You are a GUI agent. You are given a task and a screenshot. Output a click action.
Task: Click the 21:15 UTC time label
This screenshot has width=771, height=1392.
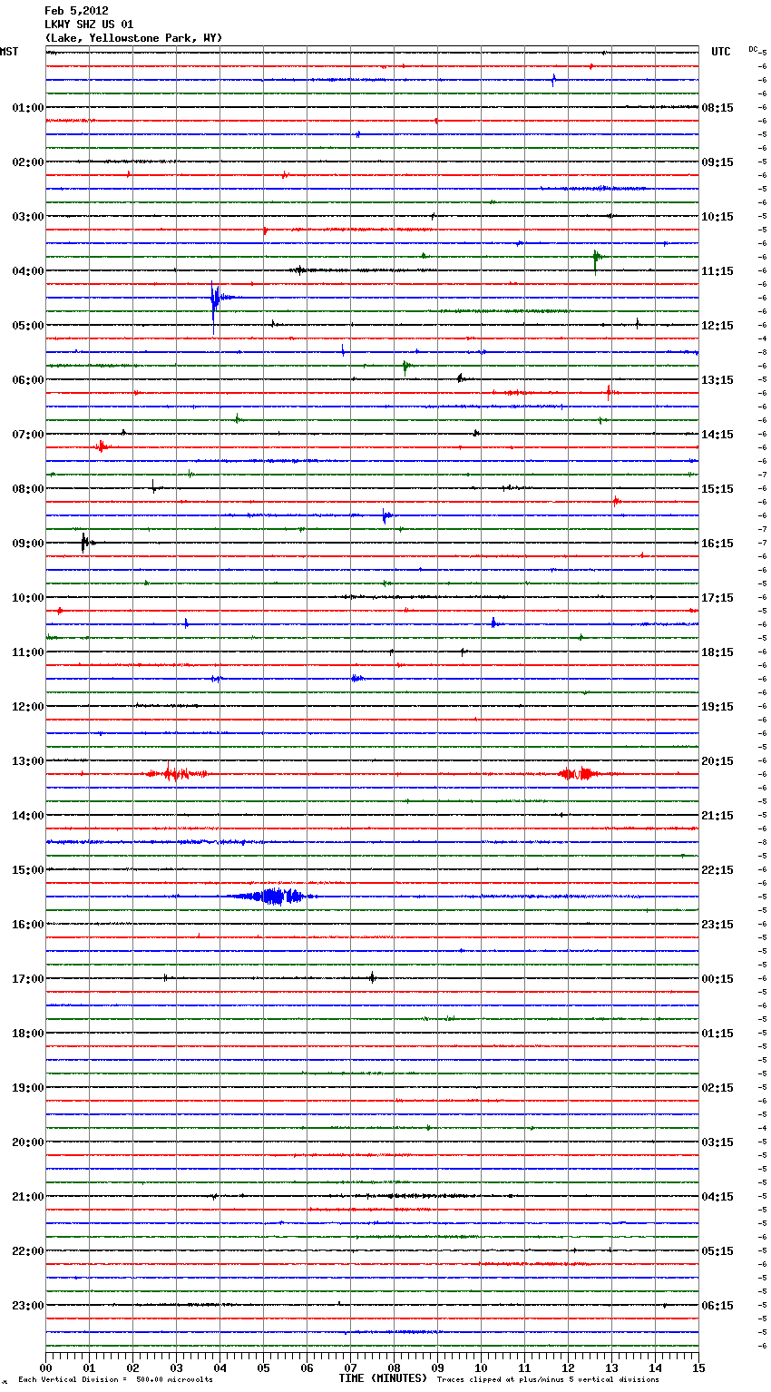(717, 816)
